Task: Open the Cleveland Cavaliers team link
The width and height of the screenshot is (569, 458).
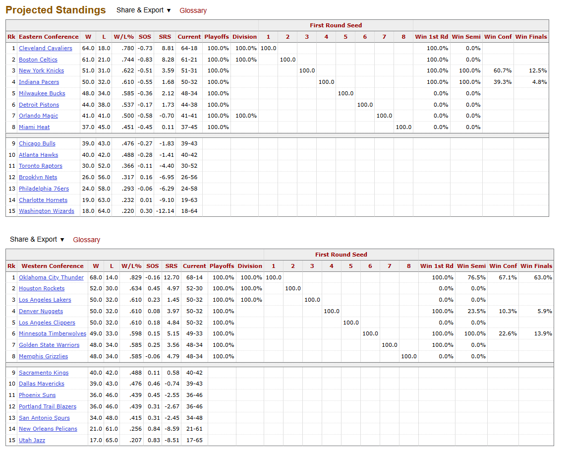Action: click(45, 48)
